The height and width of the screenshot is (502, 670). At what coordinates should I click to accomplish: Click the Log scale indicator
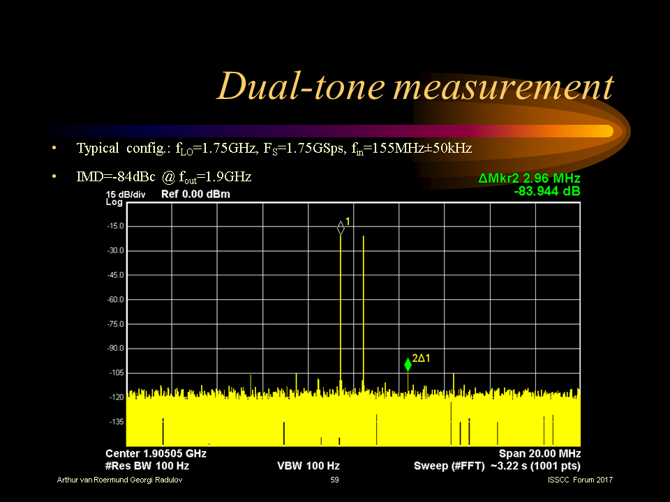[114, 202]
